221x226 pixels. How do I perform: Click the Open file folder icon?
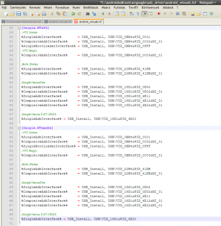click(12, 14)
